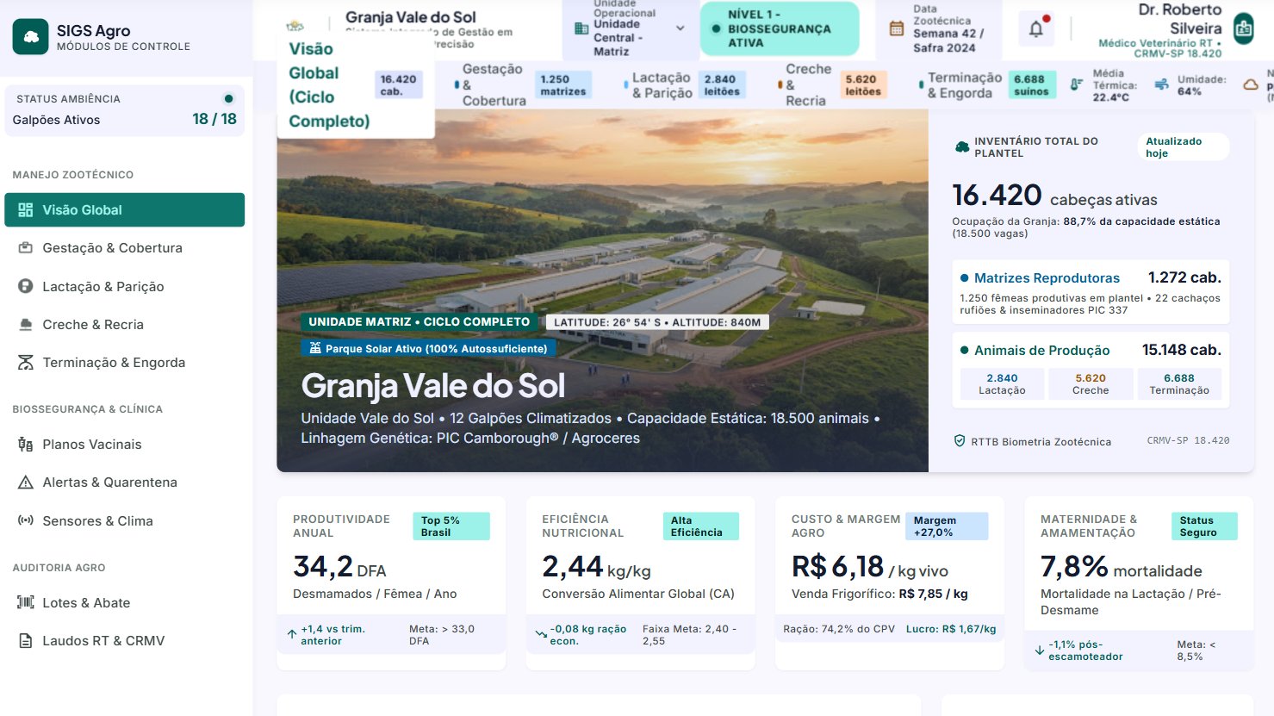Image resolution: width=1274 pixels, height=716 pixels.
Task: Click the Terminação & Engorda sidebar icon
Action: (26, 363)
